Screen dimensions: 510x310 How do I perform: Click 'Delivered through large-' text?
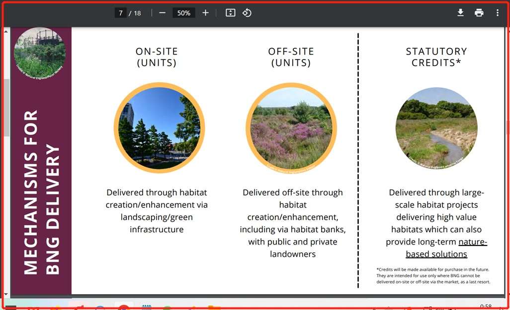tap(436, 192)
